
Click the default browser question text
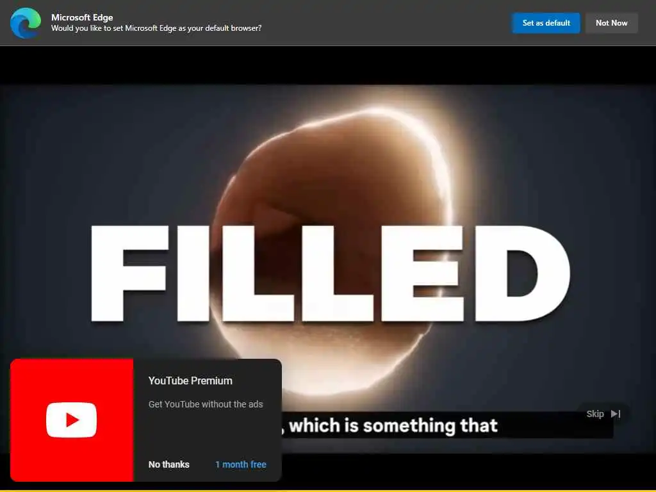pos(156,28)
